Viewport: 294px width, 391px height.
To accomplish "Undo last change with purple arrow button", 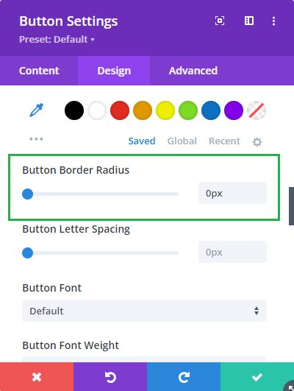I will 110,376.
